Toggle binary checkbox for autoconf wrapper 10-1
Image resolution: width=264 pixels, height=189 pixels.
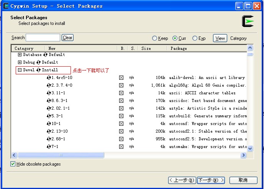[121, 124]
